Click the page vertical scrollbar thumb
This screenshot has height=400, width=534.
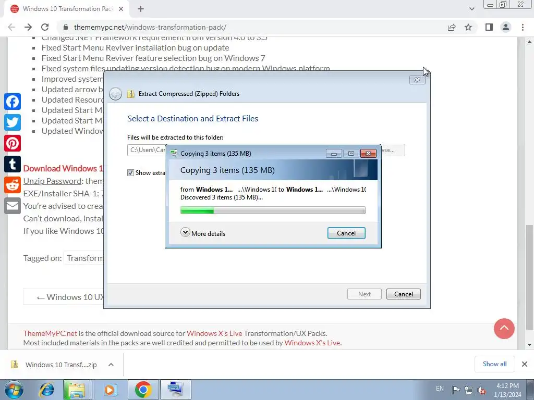(529, 277)
